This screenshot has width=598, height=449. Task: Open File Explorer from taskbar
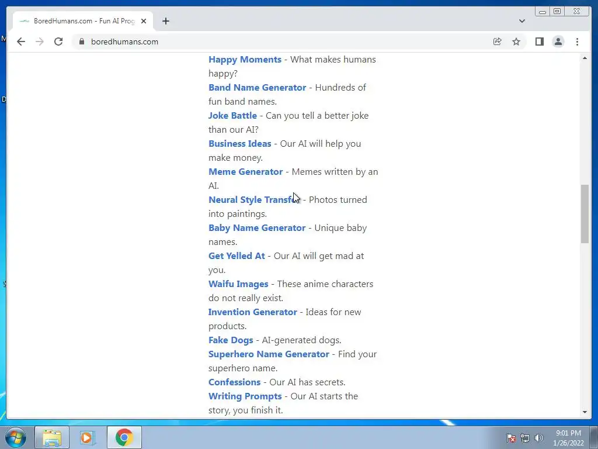(x=52, y=437)
